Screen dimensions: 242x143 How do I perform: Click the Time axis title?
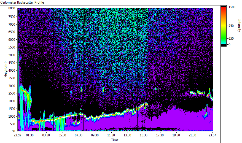[115, 140]
